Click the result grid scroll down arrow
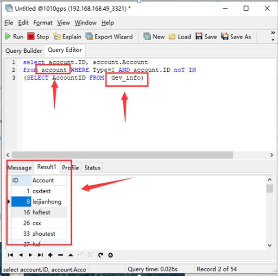This screenshot has height=276, width=278. (270, 245)
